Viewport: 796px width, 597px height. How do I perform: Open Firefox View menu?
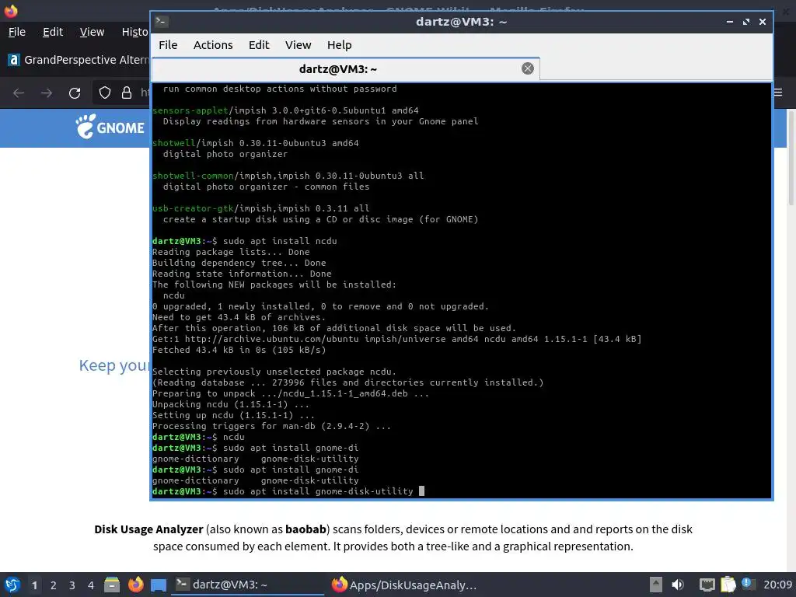(x=92, y=32)
